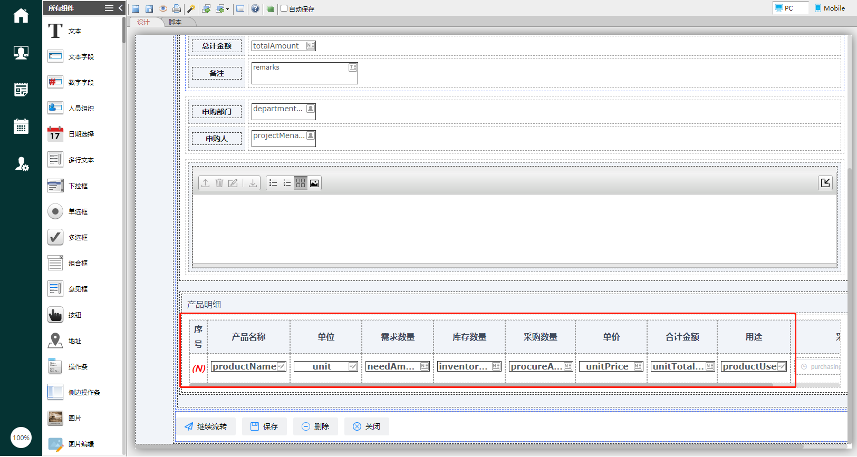Open the import dropdown arrow in toolbar

coord(227,9)
